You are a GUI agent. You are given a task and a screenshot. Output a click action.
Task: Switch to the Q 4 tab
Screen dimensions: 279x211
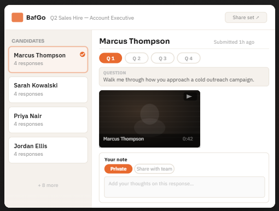189,58
